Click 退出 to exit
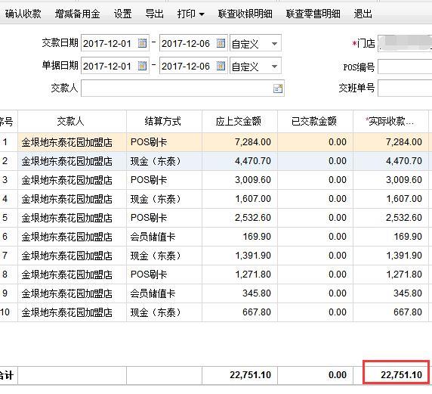Image resolution: width=432 pixels, height=394 pixels. coord(363,14)
